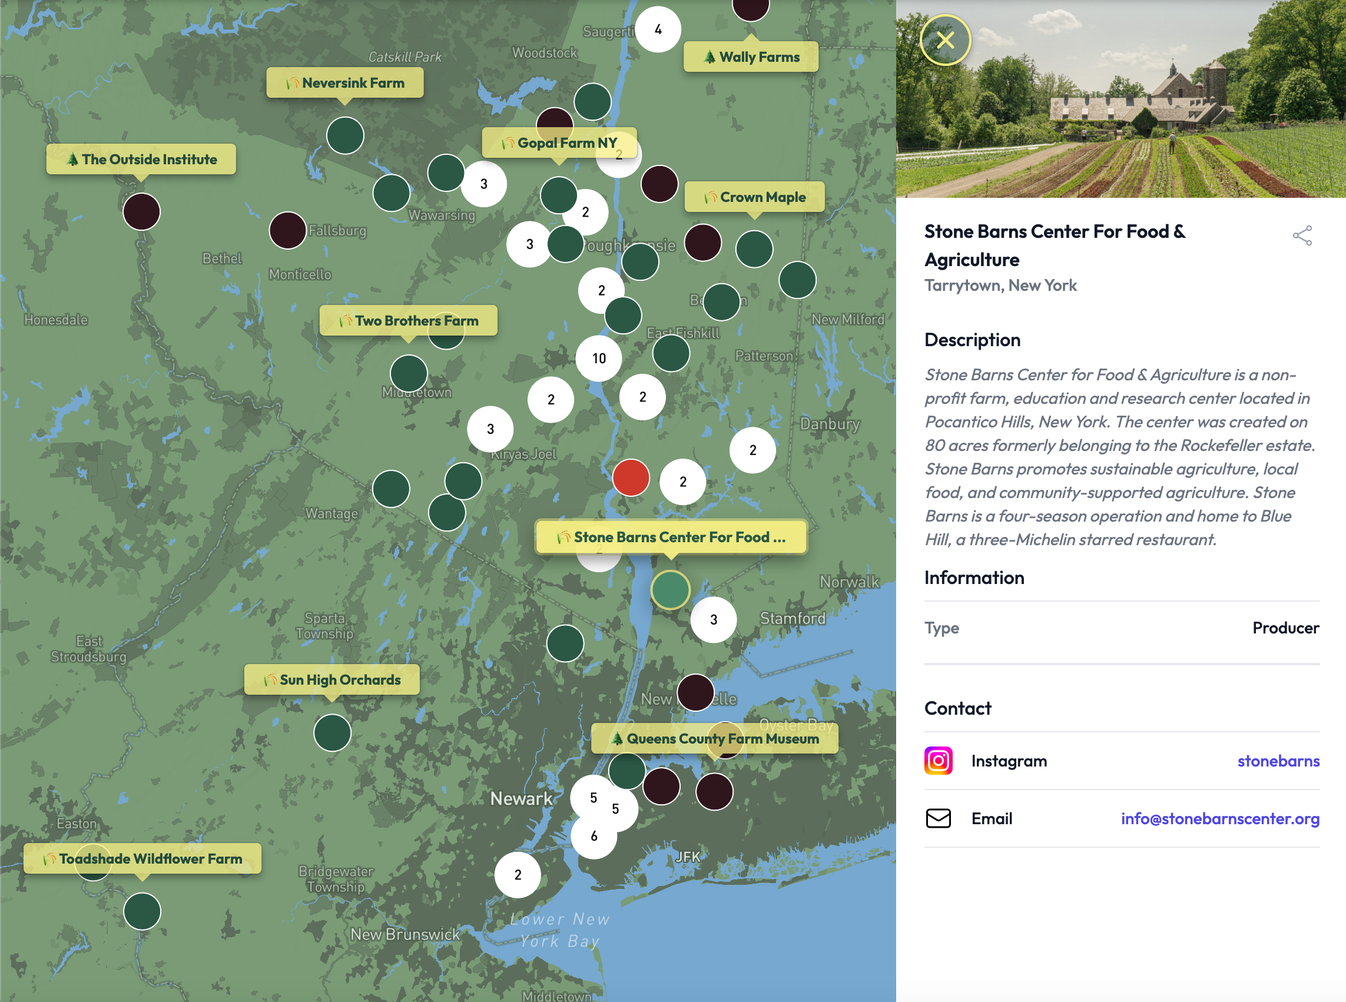1346x1002 pixels.
Task: Expand the cluster marker showing 4
Action: (658, 29)
